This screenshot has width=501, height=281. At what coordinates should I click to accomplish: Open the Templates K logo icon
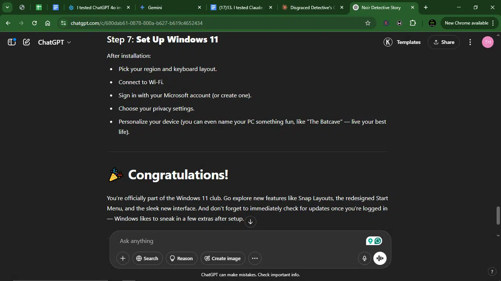[388, 42]
